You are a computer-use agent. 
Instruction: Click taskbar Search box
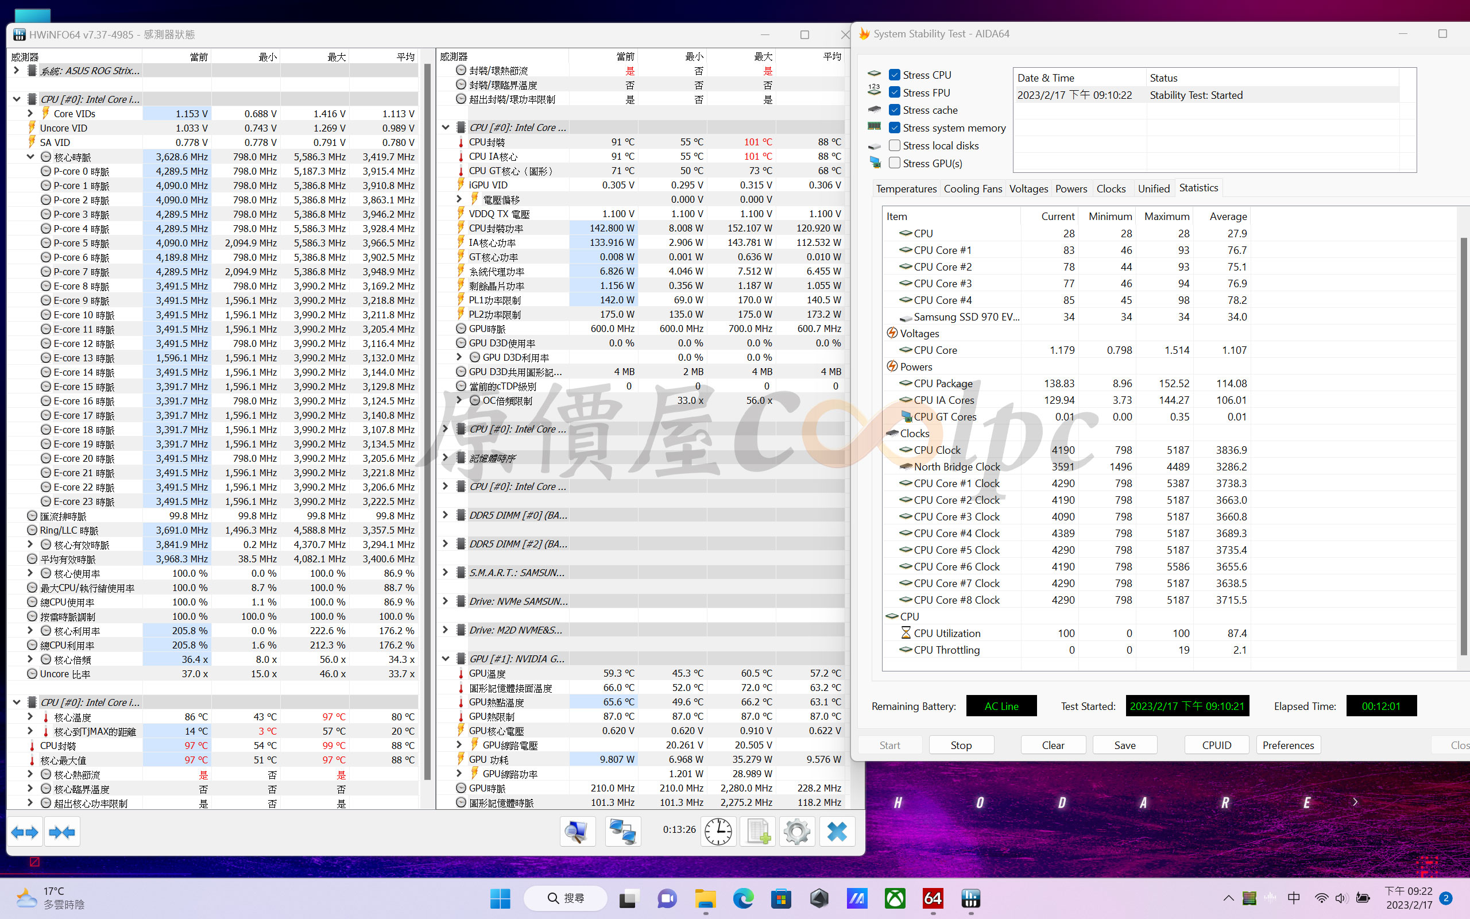[566, 898]
